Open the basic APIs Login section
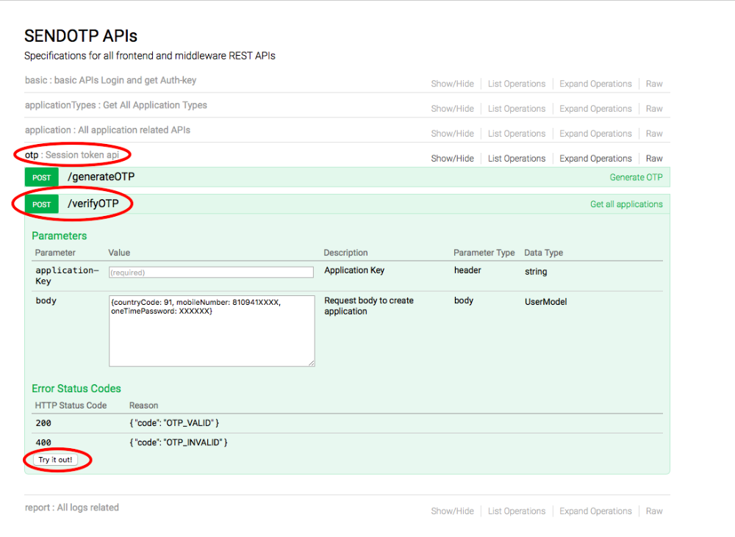The image size is (735, 537). pos(111,80)
